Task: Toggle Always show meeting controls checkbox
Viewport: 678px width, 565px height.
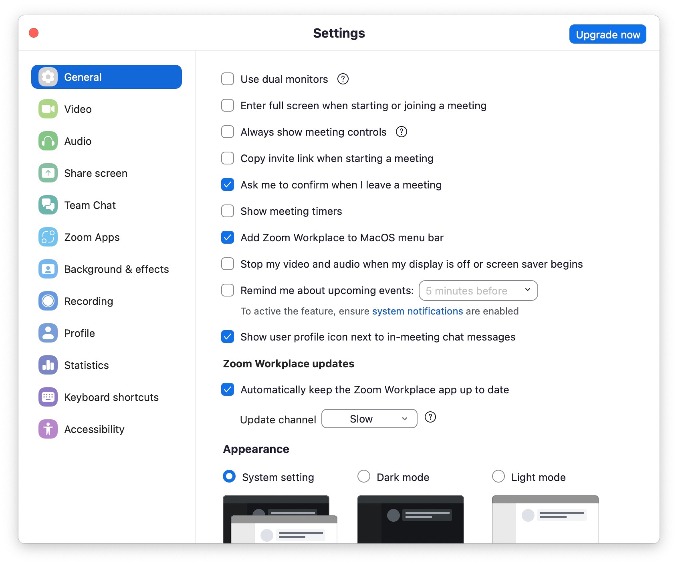Action: point(228,132)
